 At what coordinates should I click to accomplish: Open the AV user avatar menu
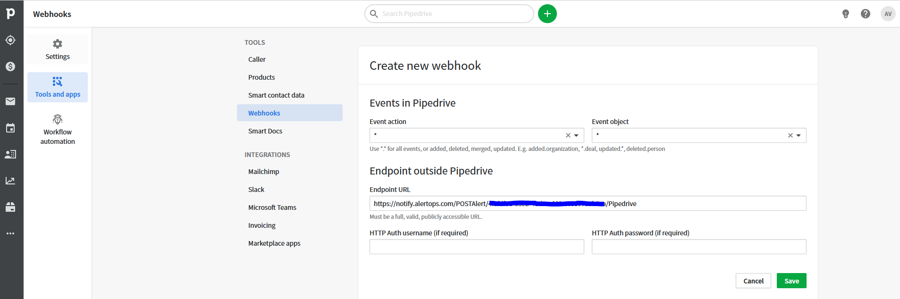[888, 14]
